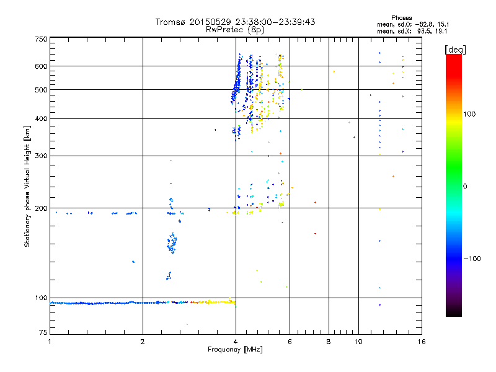
Task: Select the 'mean, sd,O: -82.8, 15.1' text
Action: [x=413, y=24]
